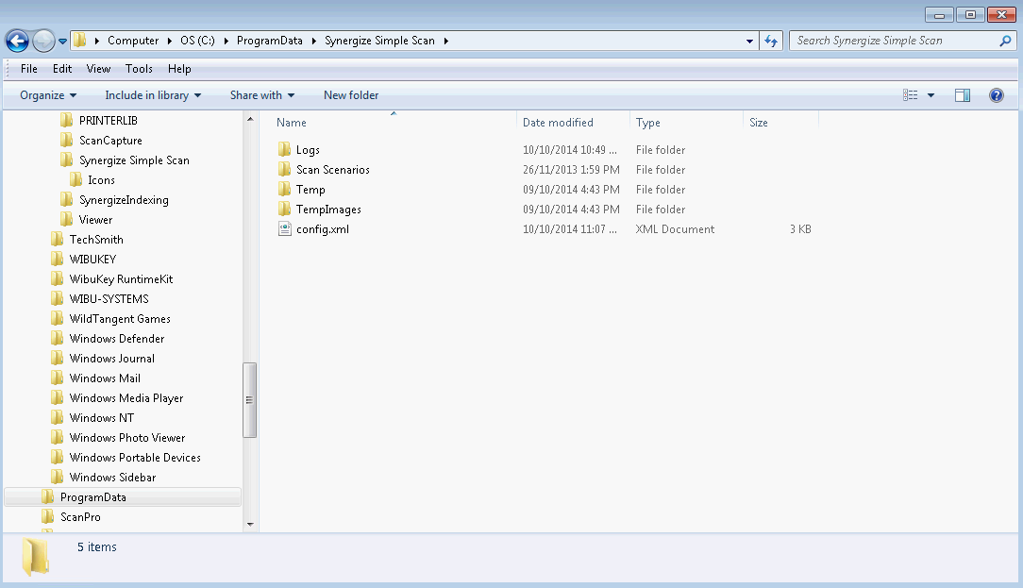Click the TechSmith folder icon in tree
Viewport: 1023px width, 588px height.
tap(58, 240)
